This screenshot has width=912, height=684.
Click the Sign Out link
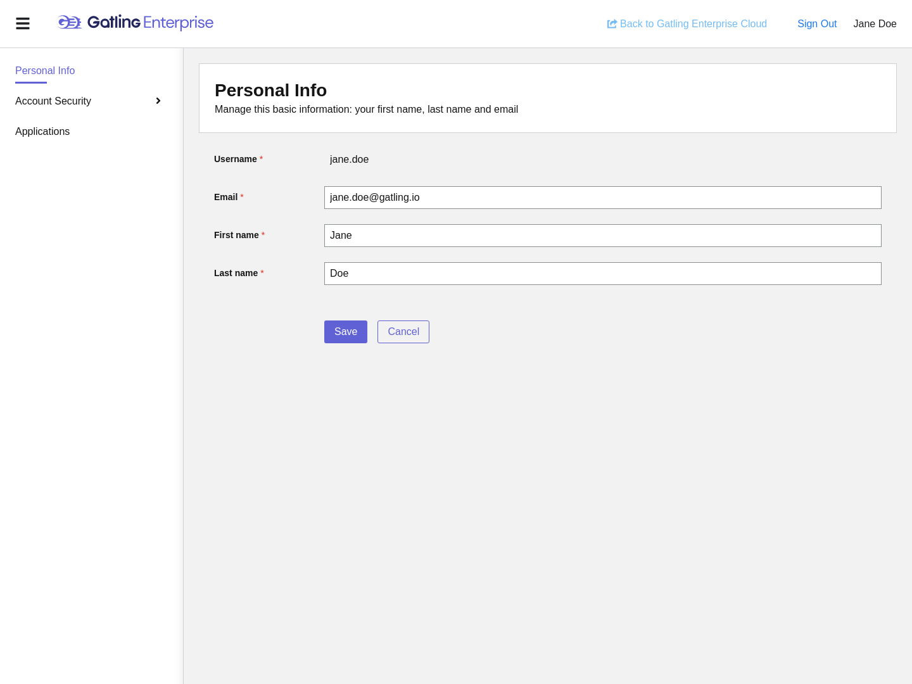pos(816,24)
